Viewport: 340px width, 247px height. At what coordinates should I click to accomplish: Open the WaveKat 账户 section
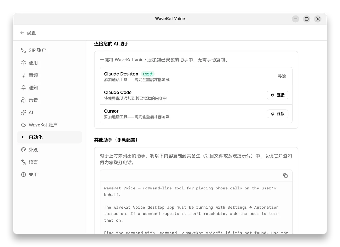point(50,125)
